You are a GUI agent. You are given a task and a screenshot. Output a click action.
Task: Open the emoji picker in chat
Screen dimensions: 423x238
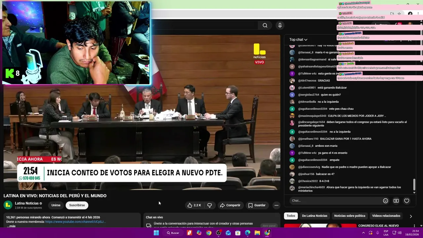385,201
